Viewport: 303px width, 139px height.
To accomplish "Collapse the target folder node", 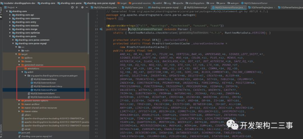I will pos(16,54).
